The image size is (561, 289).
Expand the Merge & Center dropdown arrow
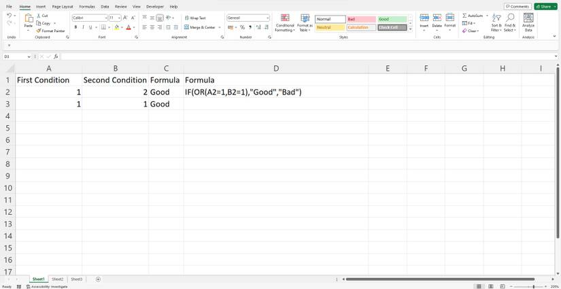click(x=220, y=27)
